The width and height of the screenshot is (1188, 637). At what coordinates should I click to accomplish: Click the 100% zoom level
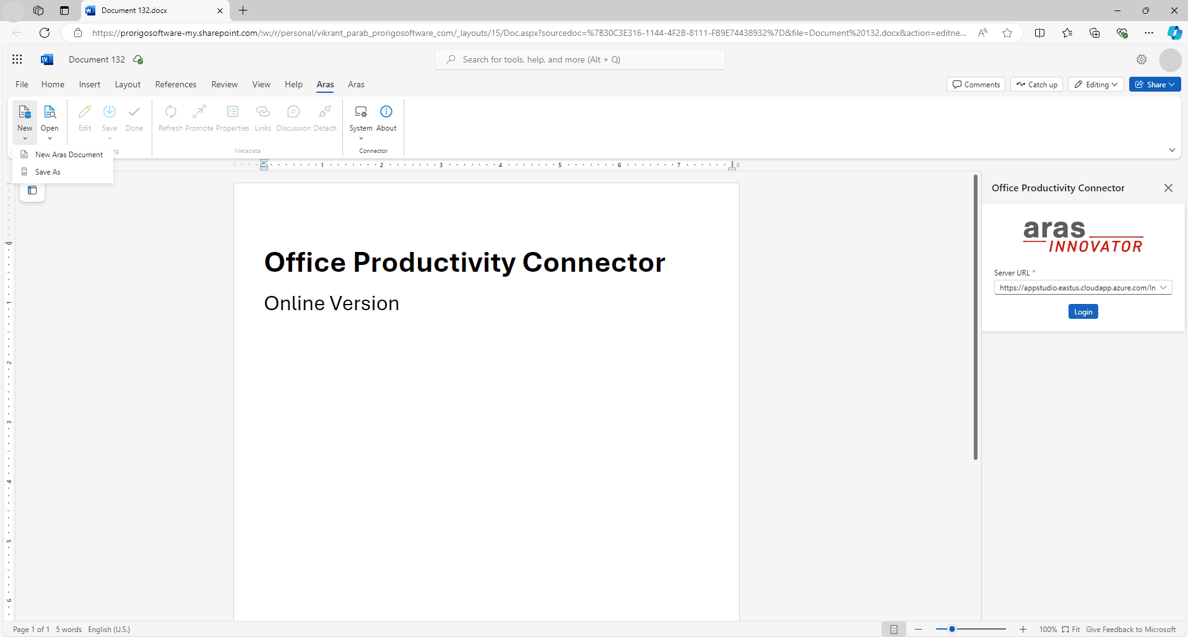[1048, 629]
